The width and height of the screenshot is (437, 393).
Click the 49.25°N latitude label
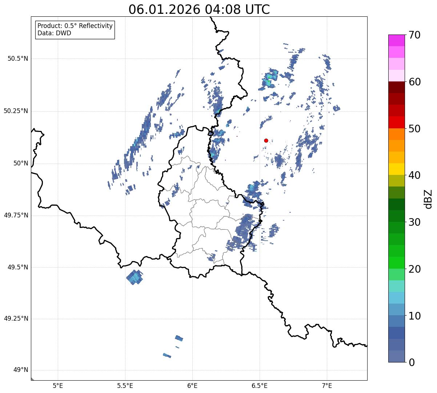16,318
